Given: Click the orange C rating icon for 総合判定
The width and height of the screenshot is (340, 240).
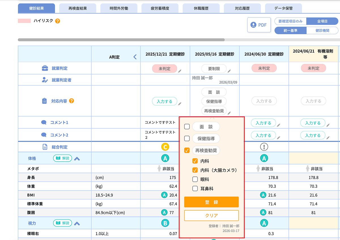Looking at the screenshot, I should point(165,147).
